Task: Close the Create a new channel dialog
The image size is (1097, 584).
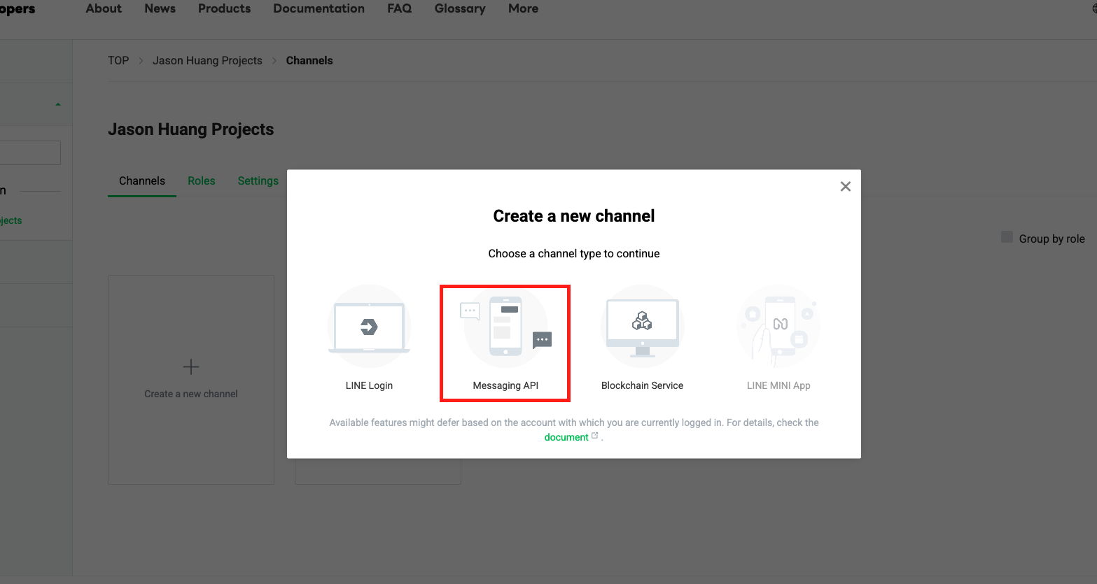Action: (846, 187)
